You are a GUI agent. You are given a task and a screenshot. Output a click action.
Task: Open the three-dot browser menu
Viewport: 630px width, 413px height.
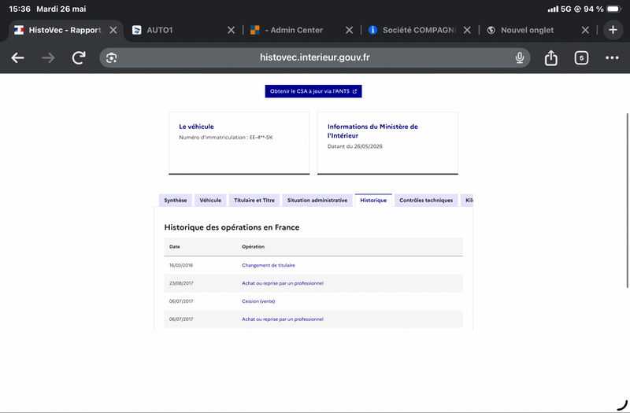pos(612,57)
